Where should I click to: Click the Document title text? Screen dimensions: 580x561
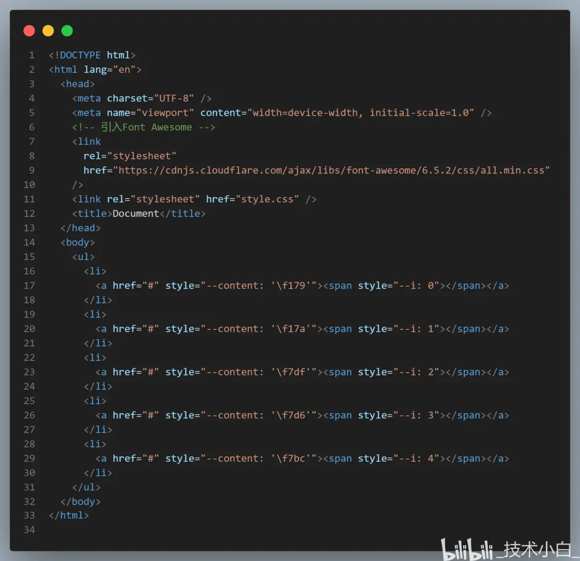pyautogui.click(x=136, y=214)
